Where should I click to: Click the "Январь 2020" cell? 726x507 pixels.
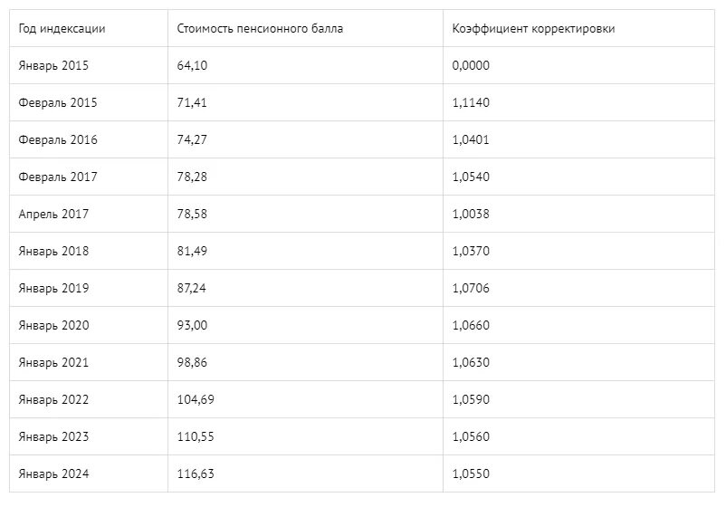tap(53, 325)
